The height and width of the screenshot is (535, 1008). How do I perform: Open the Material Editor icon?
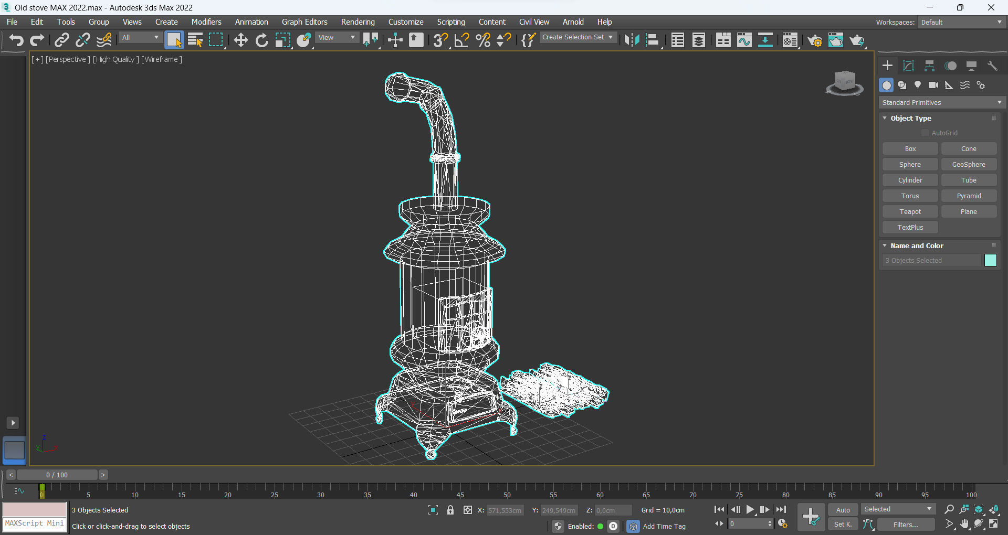[790, 40]
